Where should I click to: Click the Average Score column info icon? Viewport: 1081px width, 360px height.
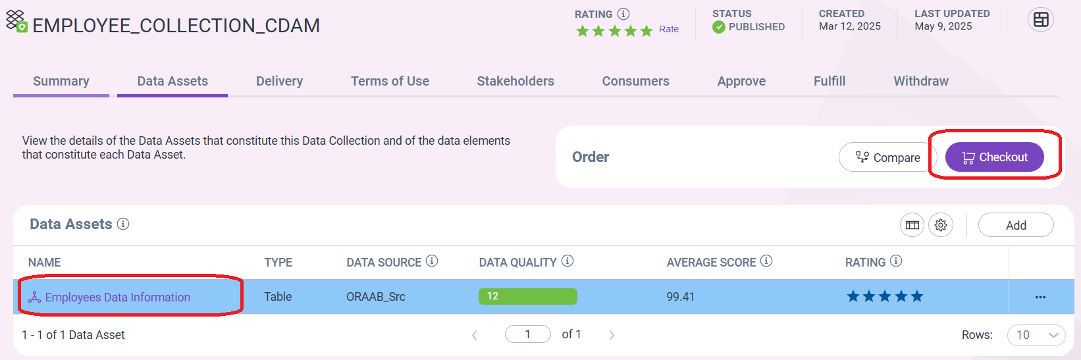766,261
